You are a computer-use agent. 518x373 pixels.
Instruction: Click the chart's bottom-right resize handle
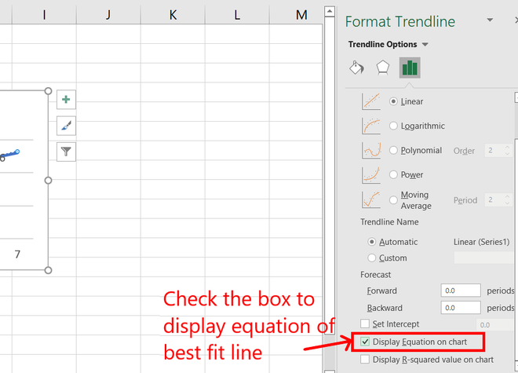pyautogui.click(x=48, y=270)
